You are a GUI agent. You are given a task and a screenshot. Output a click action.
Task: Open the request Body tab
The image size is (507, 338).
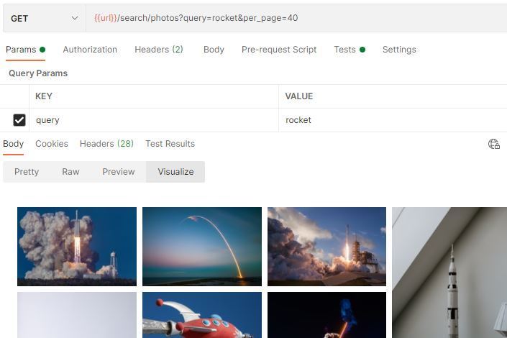pyautogui.click(x=214, y=50)
